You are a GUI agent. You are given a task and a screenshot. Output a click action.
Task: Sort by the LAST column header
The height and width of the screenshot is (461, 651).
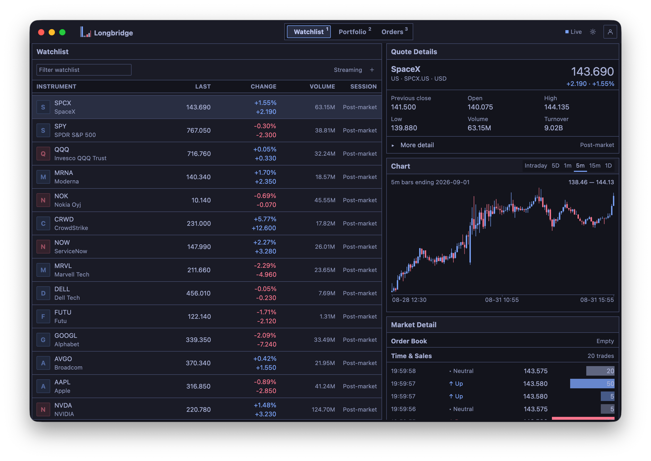point(203,86)
